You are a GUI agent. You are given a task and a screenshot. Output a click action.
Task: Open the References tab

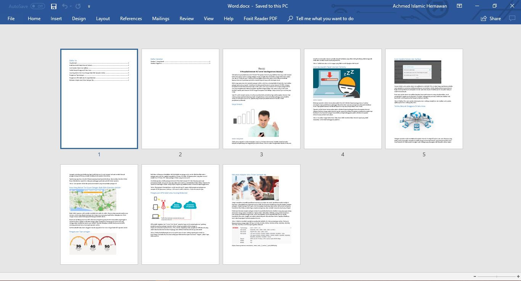click(131, 18)
